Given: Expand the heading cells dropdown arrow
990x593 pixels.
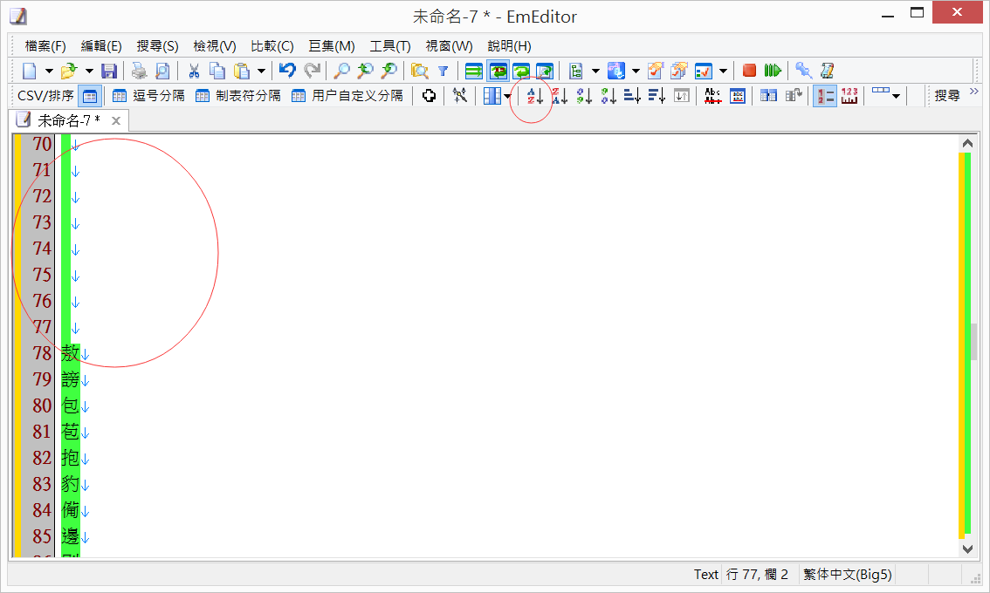Looking at the screenshot, I should (896, 97).
